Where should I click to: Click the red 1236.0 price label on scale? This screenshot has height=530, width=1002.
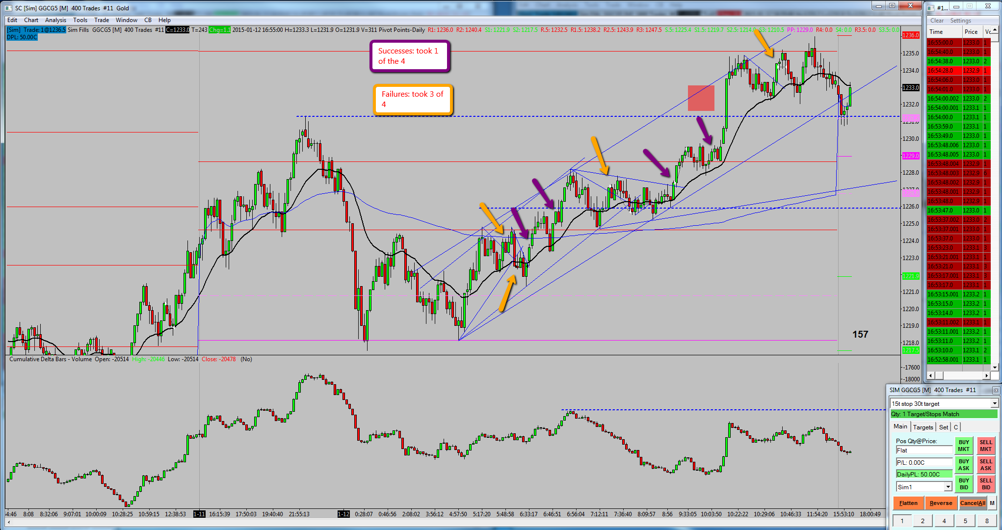(911, 35)
